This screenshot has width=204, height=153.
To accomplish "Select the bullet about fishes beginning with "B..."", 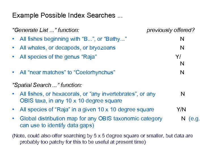I will coord(73,39).
